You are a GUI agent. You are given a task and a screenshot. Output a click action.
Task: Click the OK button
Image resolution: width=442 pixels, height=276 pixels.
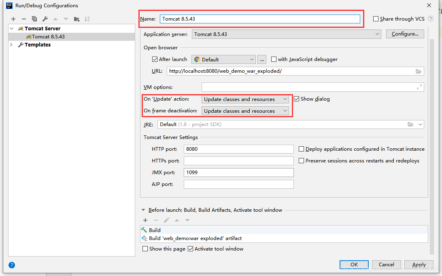click(354, 264)
